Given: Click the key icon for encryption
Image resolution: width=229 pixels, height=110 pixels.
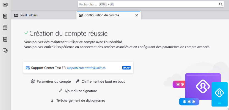Looking at the screenshot, I should (78, 82).
